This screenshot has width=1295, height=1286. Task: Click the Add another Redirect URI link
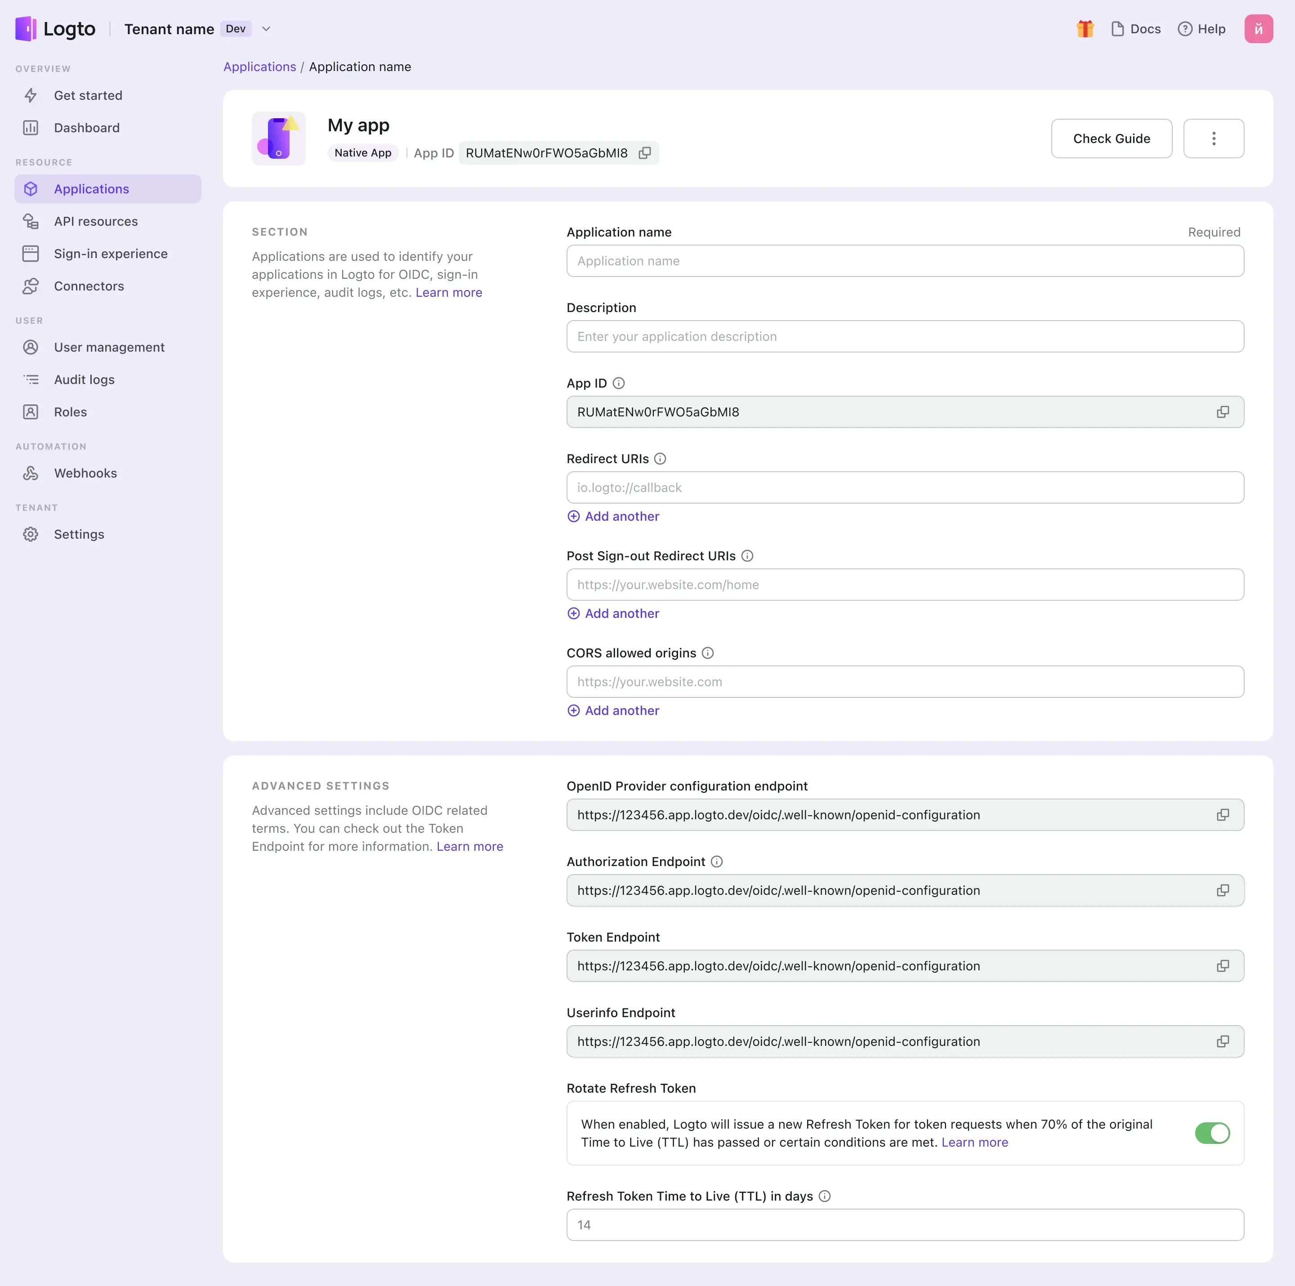(613, 516)
